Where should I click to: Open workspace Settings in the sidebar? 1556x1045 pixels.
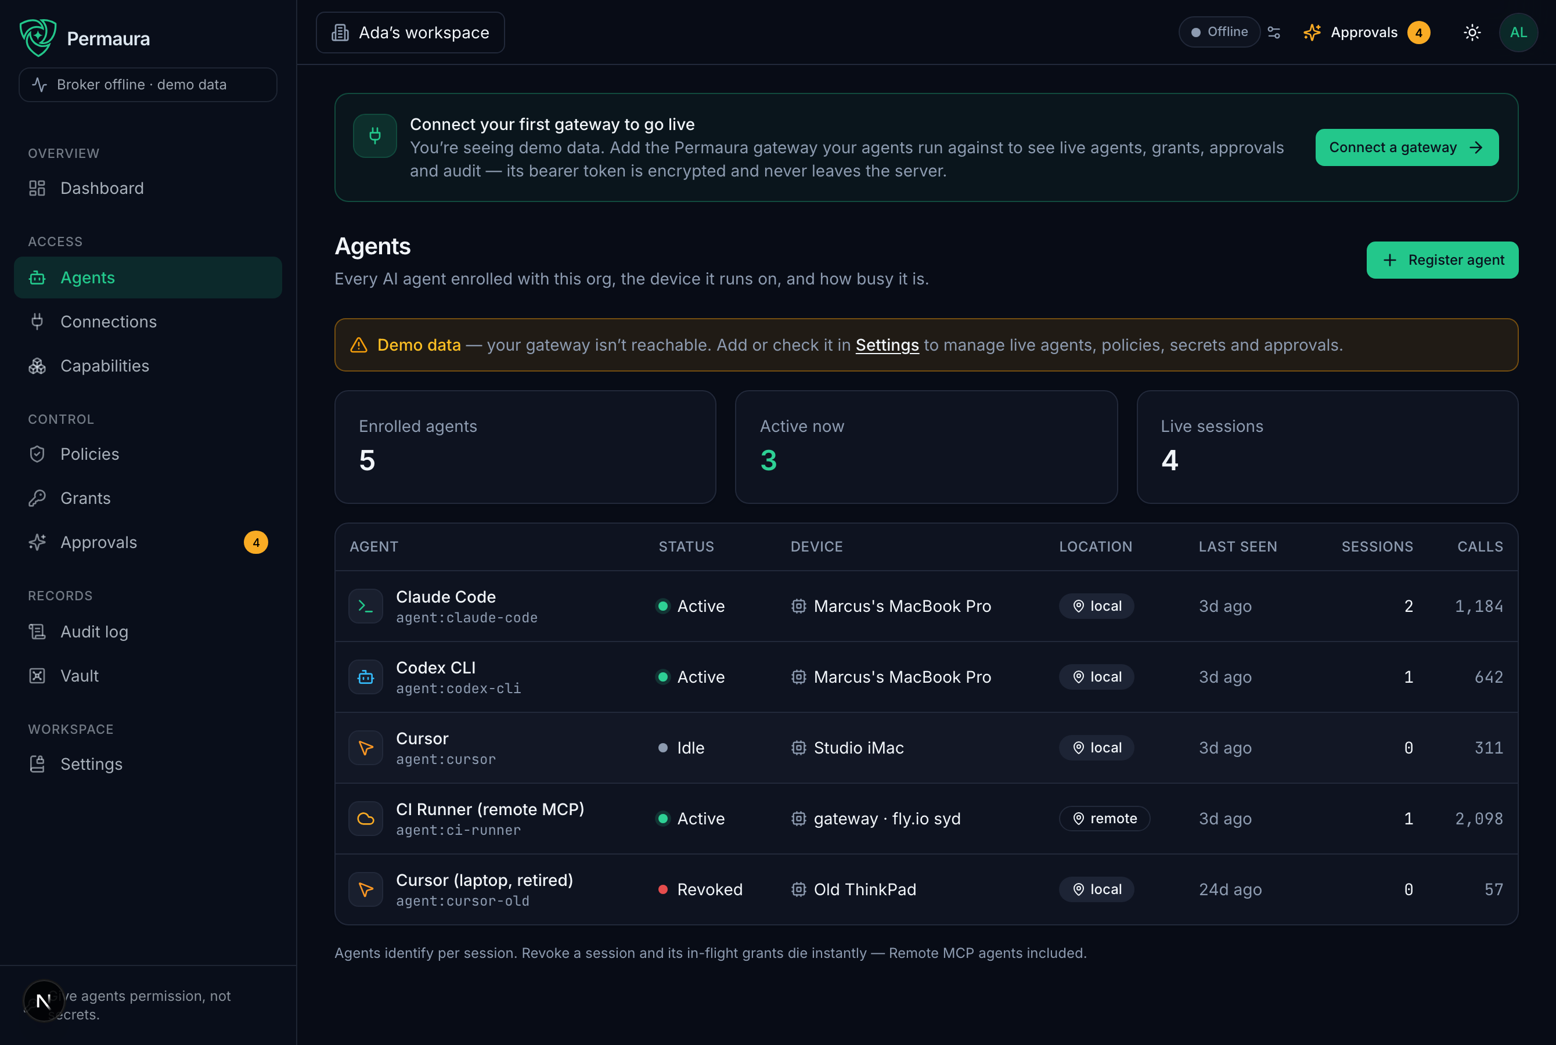148,765
